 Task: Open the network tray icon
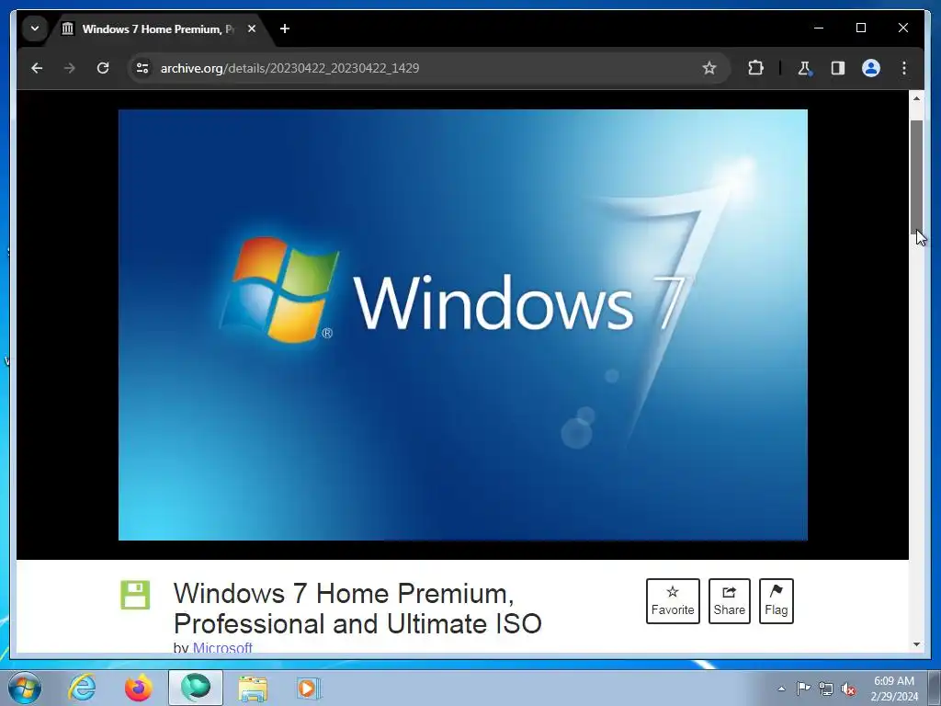tap(826, 689)
